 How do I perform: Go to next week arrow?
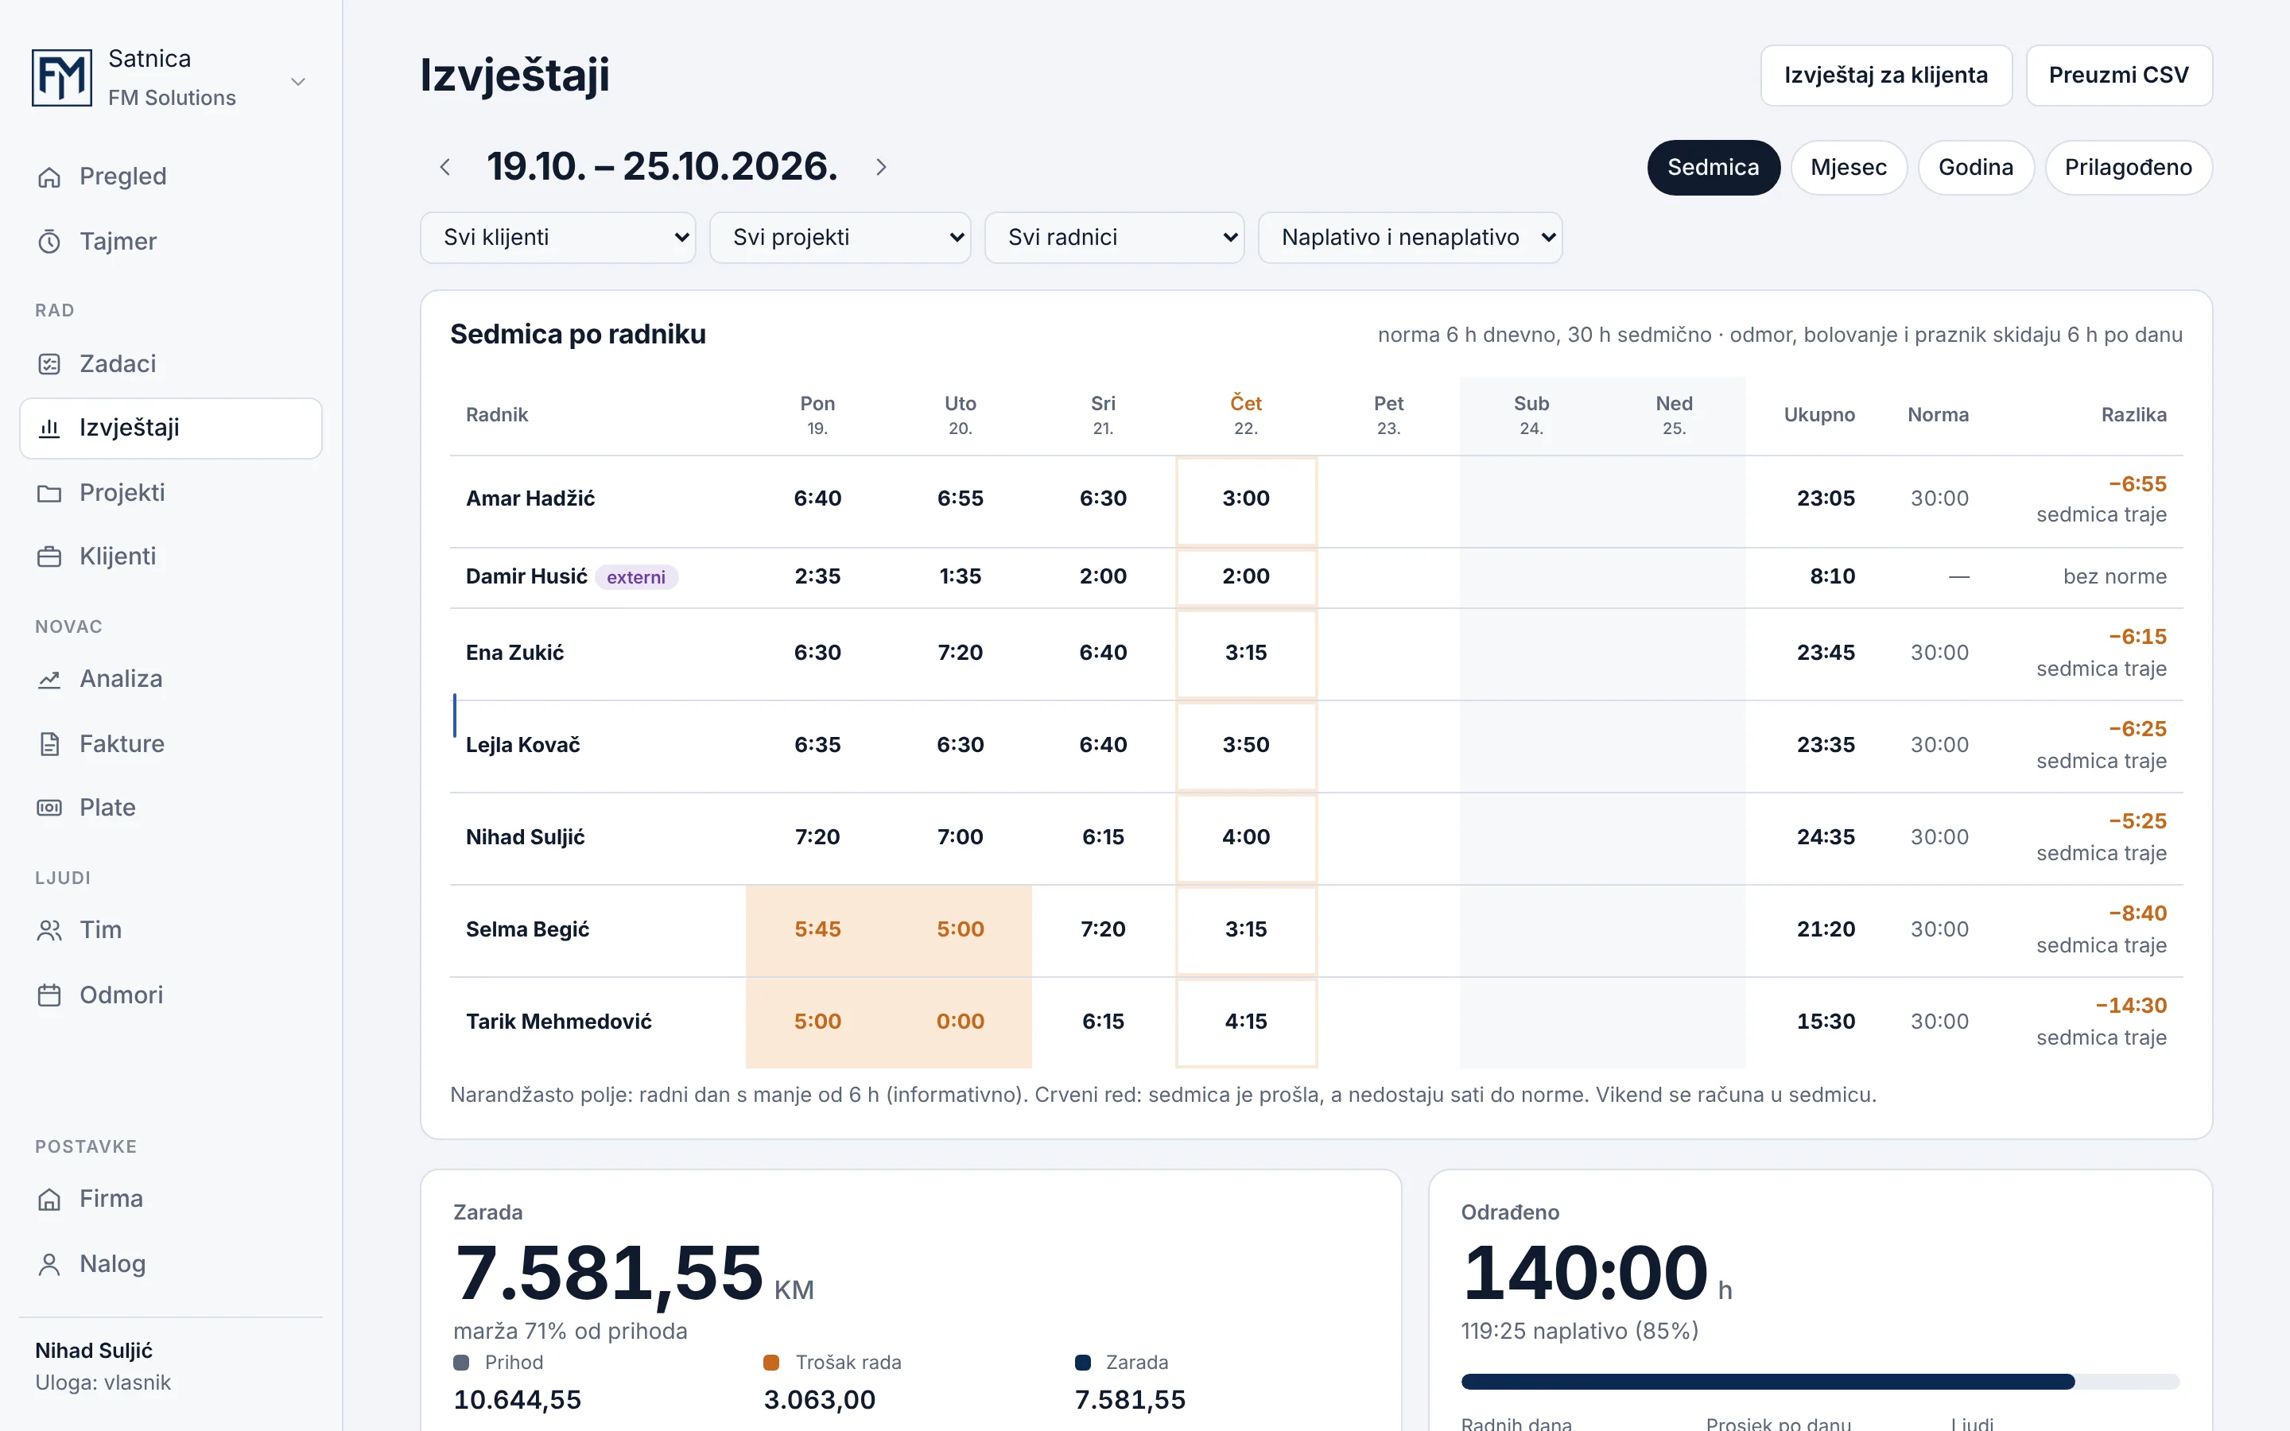(881, 168)
